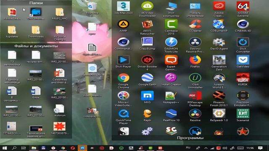Open Этот компьютер (This PC)
This screenshot has width=269, height=151.
pos(171,6)
